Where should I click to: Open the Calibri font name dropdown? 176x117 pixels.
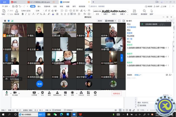pos(27,11)
